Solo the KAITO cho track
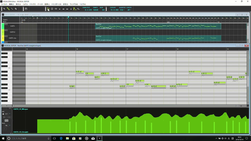The width and height of the screenshot is (251, 141). click(7, 36)
